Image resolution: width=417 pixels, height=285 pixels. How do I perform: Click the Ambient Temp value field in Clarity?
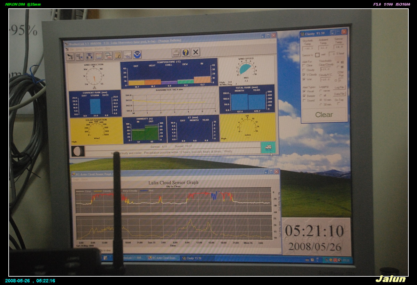(x=324, y=47)
